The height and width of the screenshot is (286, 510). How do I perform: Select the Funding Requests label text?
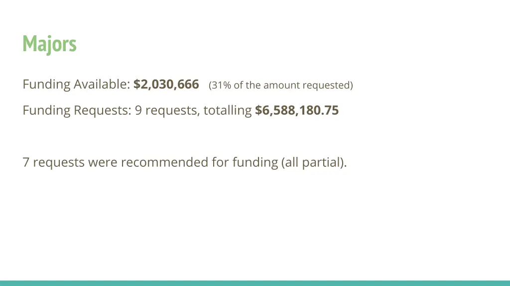click(77, 111)
